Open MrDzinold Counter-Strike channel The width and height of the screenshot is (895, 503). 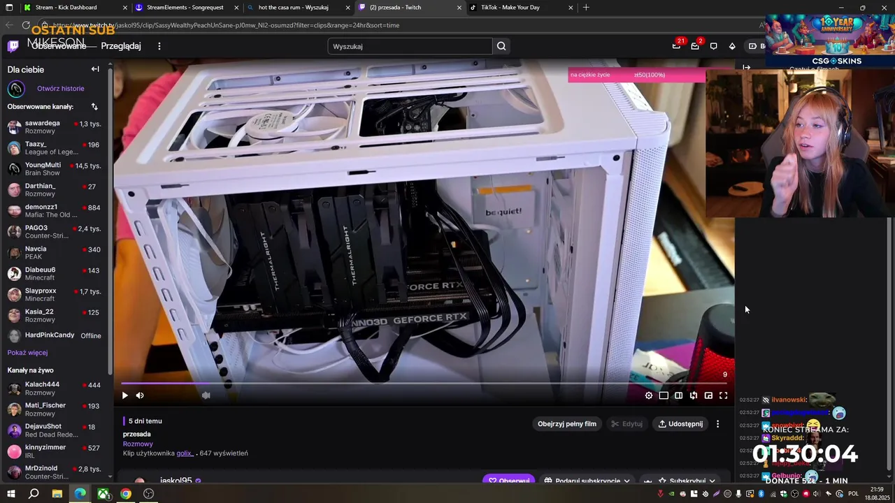(56, 472)
